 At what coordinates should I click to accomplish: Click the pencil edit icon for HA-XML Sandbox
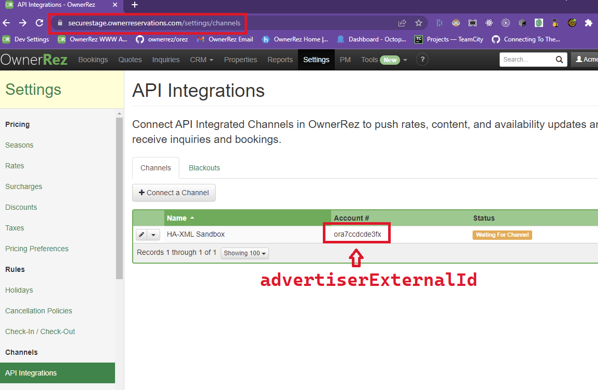tap(140, 234)
